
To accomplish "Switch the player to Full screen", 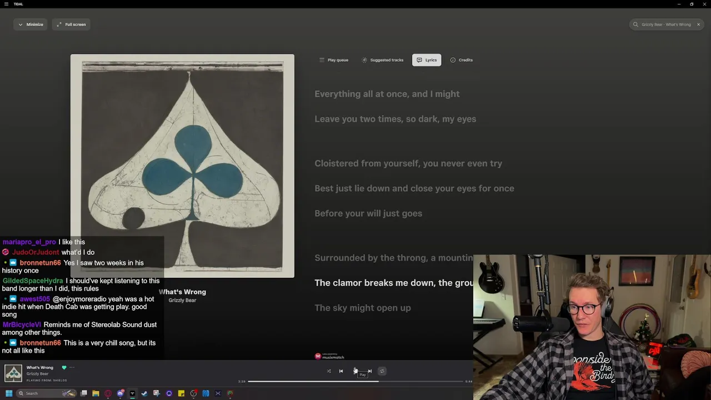I will (x=71, y=24).
